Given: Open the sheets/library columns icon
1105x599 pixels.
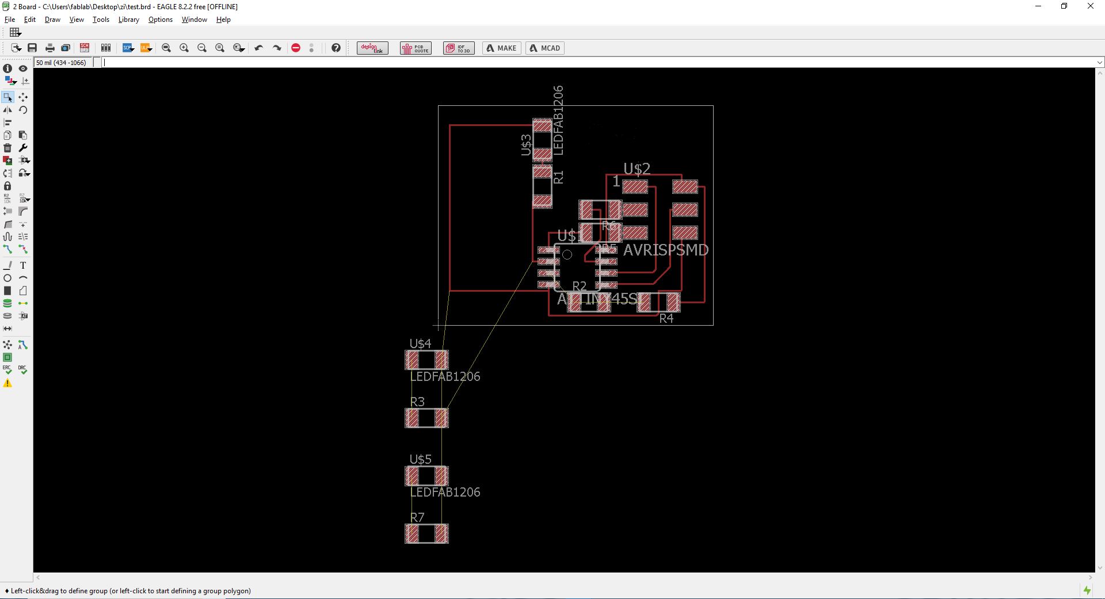Looking at the screenshot, I should (106, 48).
